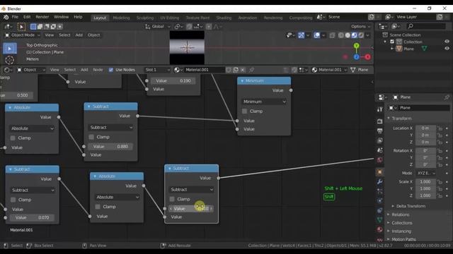This screenshot has width=453, height=254.
Task: Click the Blender logo menu icon
Action: tap(6, 17)
